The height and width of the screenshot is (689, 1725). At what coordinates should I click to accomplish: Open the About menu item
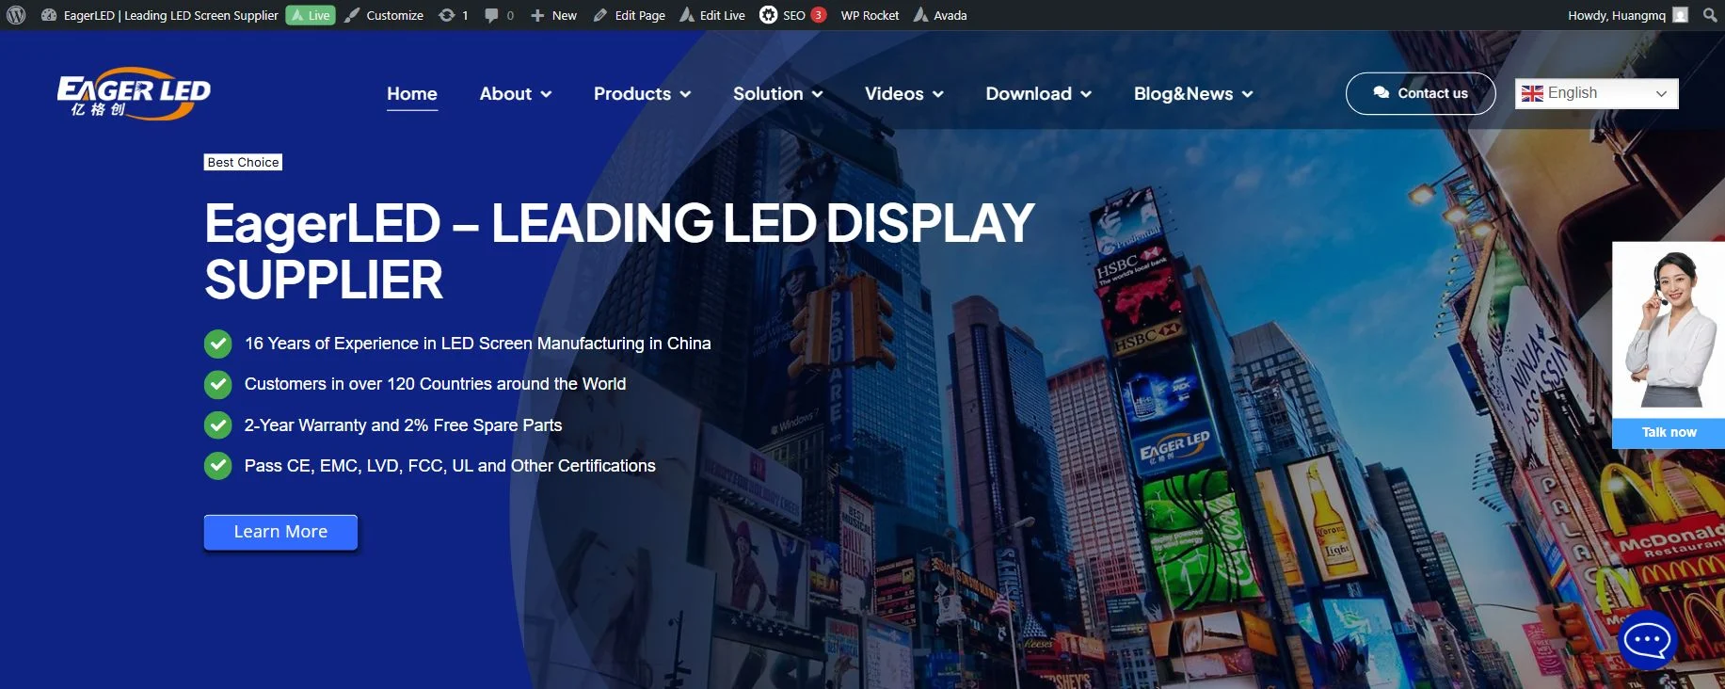(x=505, y=93)
